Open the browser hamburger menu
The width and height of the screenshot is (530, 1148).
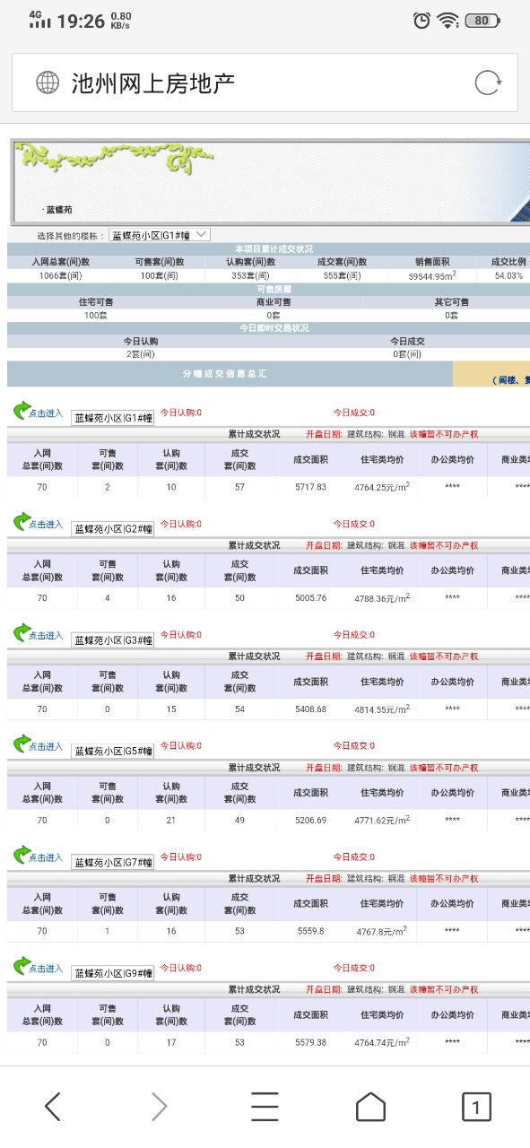(265, 1107)
